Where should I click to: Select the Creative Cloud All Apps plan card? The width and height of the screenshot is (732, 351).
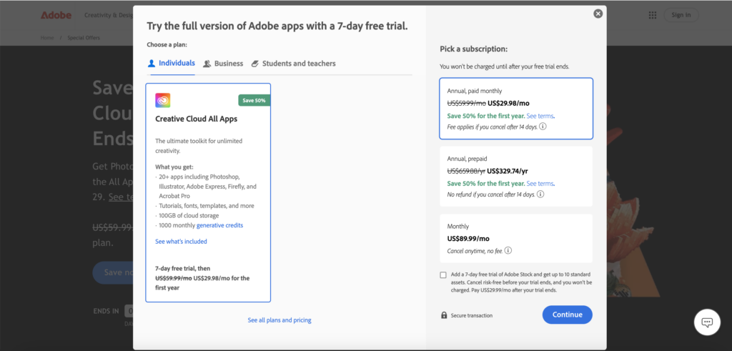208,193
